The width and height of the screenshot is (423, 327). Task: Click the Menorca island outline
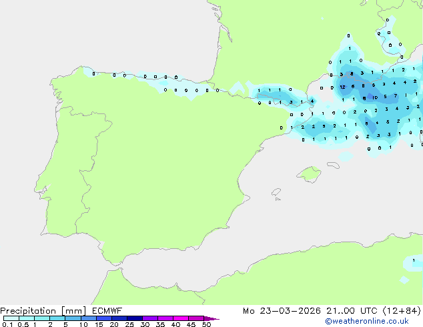click(334, 165)
